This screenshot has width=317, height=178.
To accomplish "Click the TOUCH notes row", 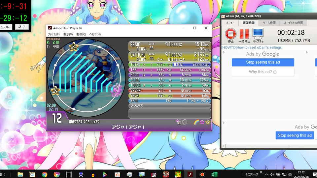I will (170, 85).
